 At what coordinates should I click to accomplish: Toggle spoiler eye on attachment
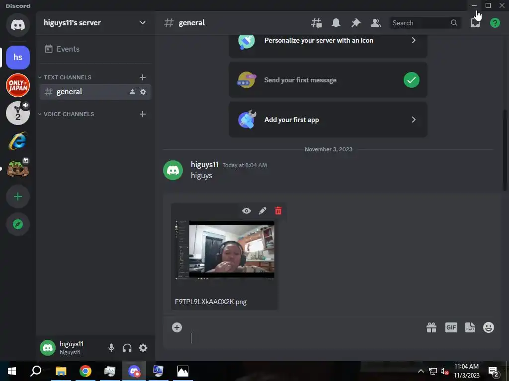coord(247,211)
